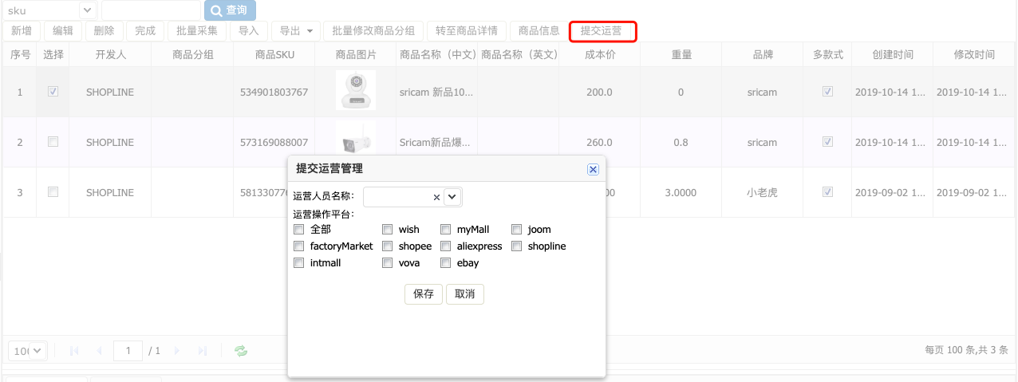
Task: Check the joom platform checkbox
Action: pos(517,229)
